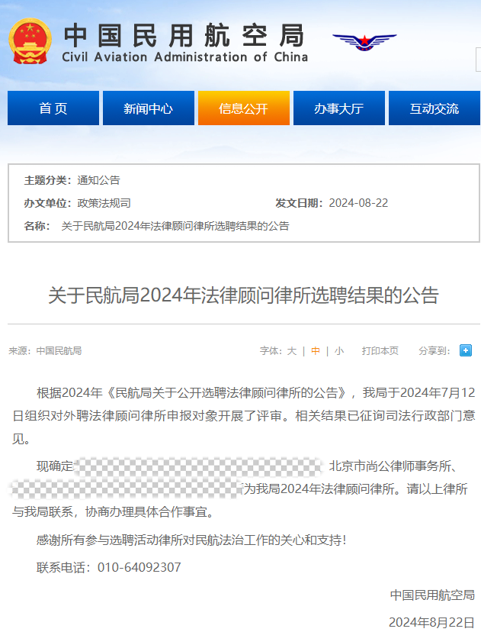This screenshot has width=481, height=632.
Task: Click the search field at header edge
Action: (478, 60)
